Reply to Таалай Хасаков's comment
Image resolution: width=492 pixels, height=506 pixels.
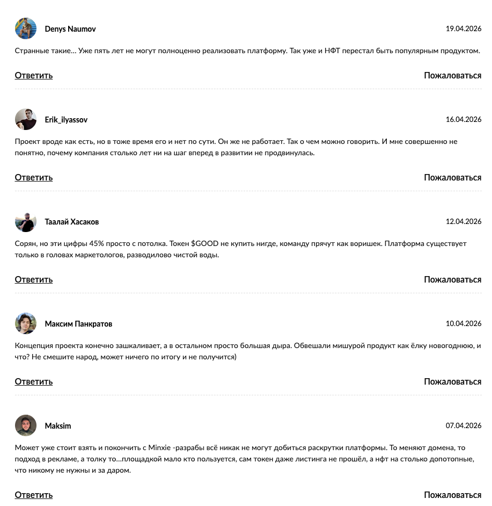click(33, 279)
